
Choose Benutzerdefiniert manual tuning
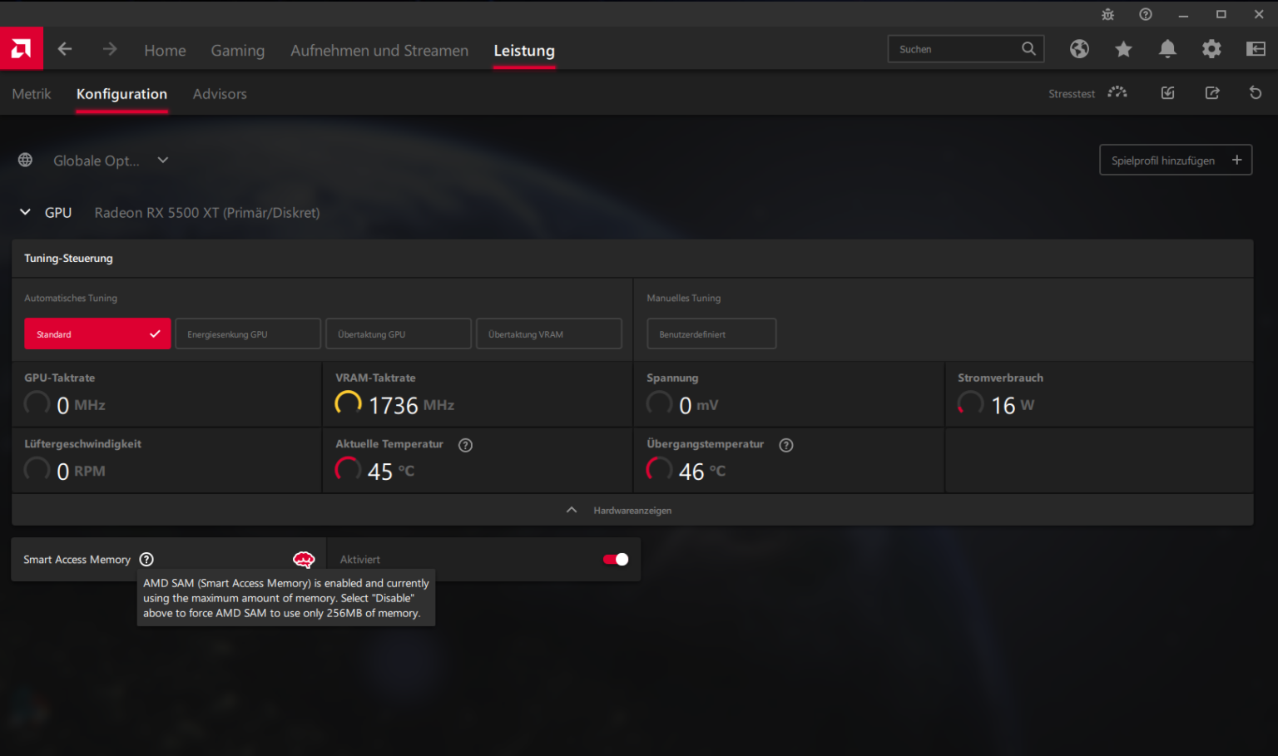point(711,334)
